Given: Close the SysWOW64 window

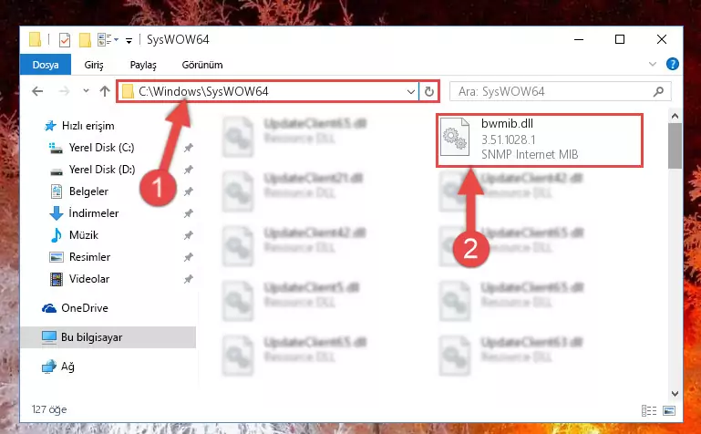Looking at the screenshot, I should [x=662, y=39].
